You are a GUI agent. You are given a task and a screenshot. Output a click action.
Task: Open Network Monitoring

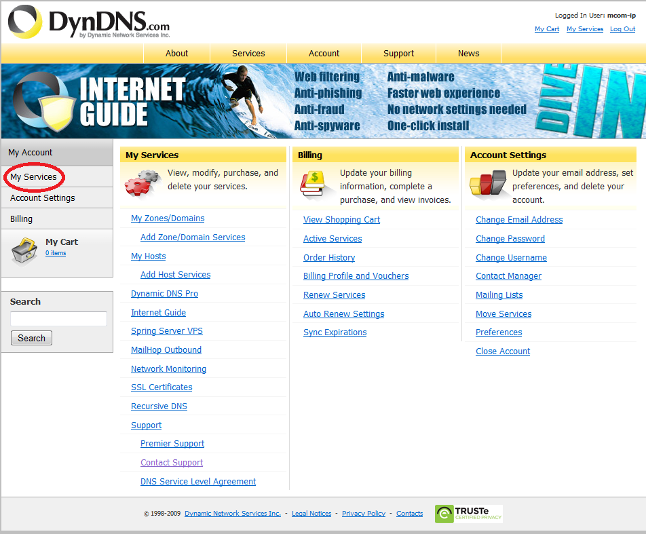click(x=168, y=368)
